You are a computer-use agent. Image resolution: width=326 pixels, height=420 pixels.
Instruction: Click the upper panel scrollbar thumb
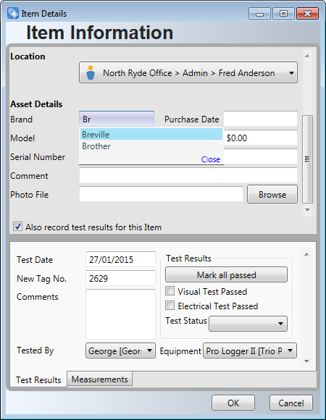307,159
